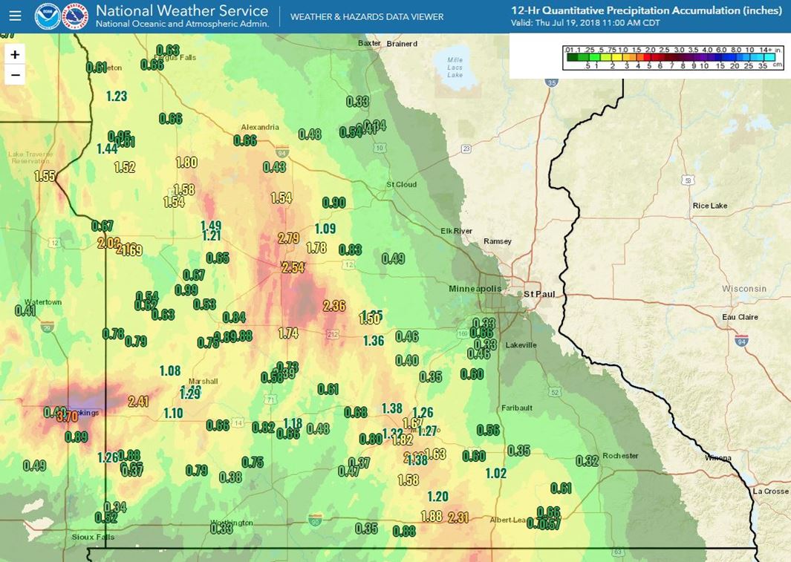Click the National Weather Service logo

coord(75,16)
